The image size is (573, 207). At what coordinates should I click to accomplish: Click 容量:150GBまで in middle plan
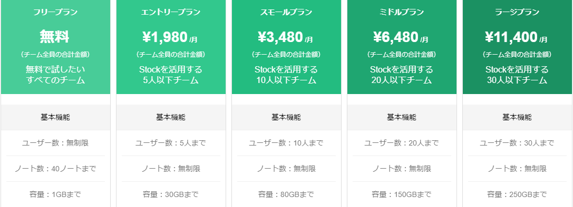[402, 194]
